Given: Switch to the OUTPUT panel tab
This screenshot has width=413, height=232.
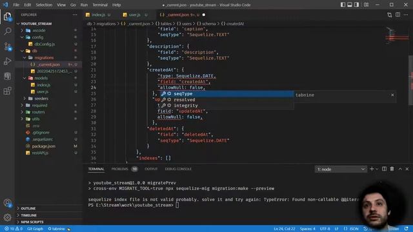Looking at the screenshot, I should [151, 169].
